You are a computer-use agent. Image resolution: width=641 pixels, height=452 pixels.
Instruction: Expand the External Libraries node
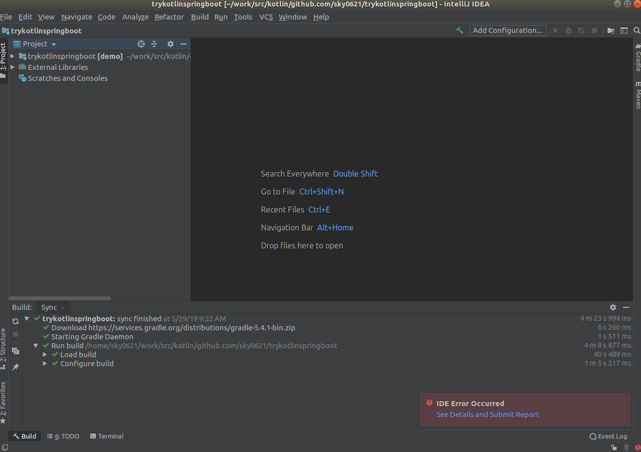pyautogui.click(x=12, y=67)
